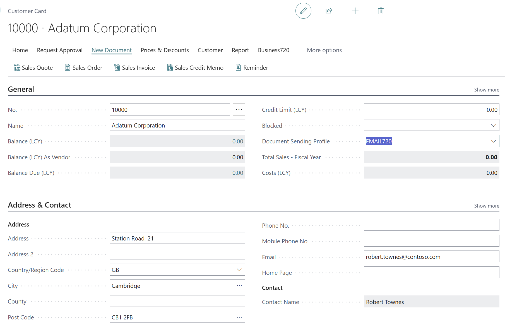Open the Balance (LCY) value link
This screenshot has height=325, width=505.
pos(238,141)
